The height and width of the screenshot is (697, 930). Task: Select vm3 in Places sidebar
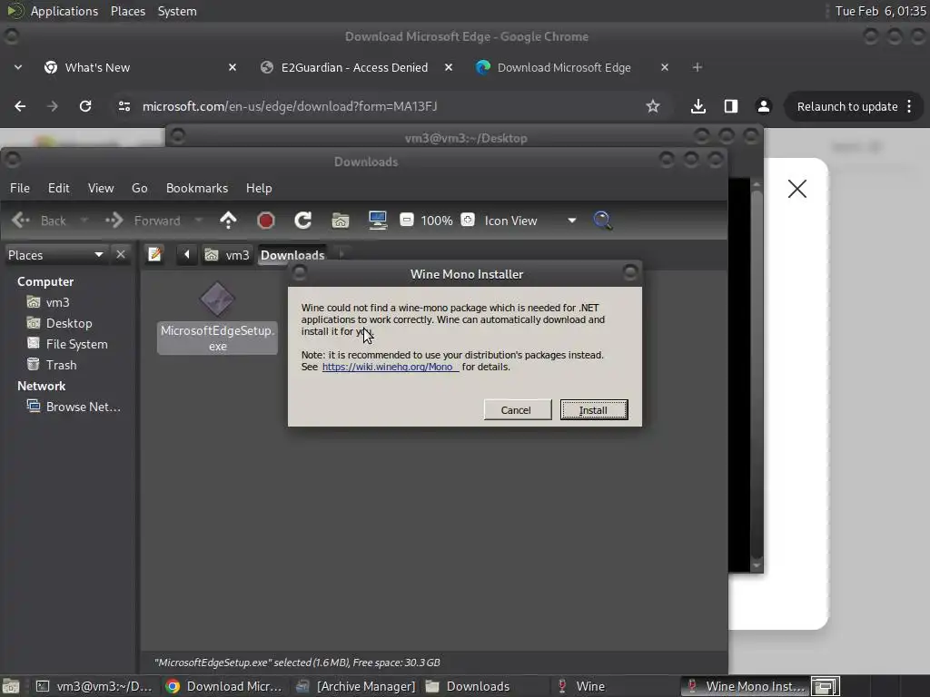click(x=57, y=302)
